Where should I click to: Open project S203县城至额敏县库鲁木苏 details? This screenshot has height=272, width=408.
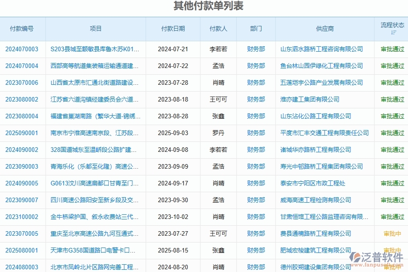point(96,49)
